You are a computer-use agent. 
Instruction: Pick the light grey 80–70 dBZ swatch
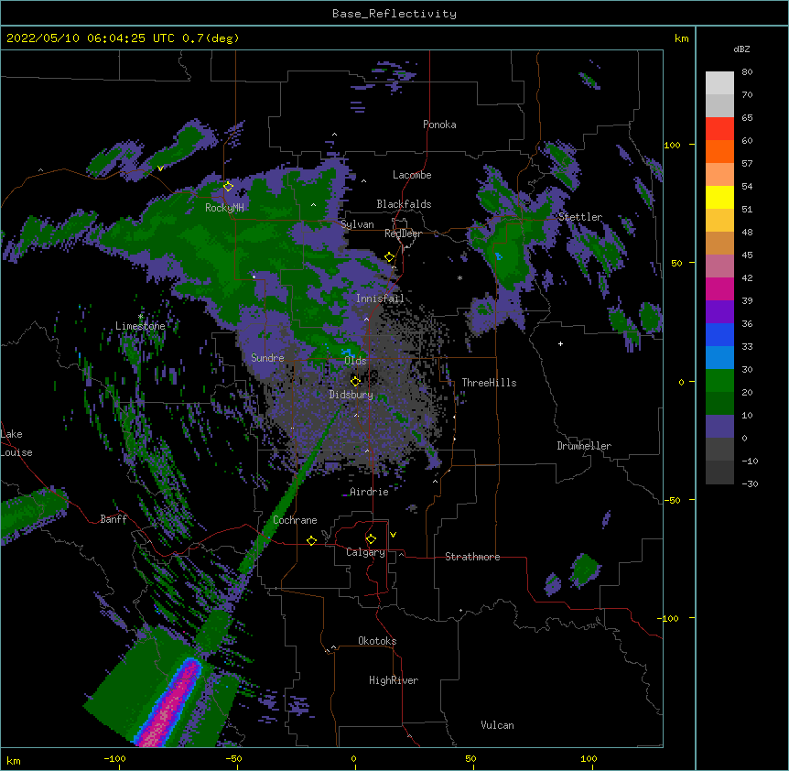[719, 83]
